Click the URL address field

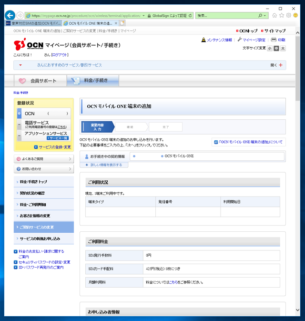pyautogui.click(x=86, y=16)
